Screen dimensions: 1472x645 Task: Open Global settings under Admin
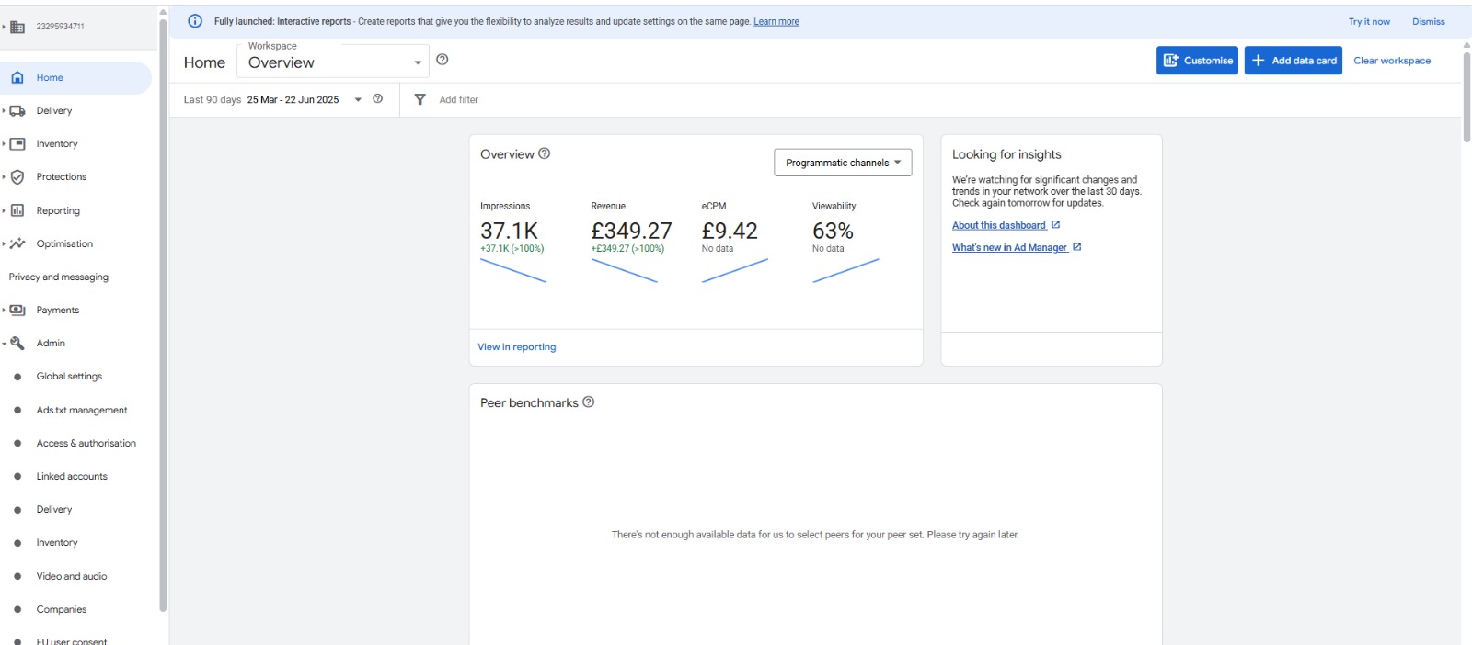69,377
